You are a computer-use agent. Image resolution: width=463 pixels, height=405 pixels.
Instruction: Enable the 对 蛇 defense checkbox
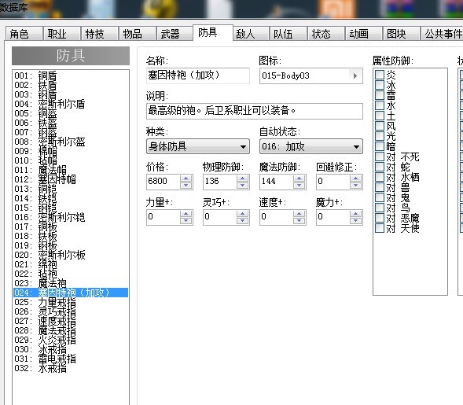[380, 167]
